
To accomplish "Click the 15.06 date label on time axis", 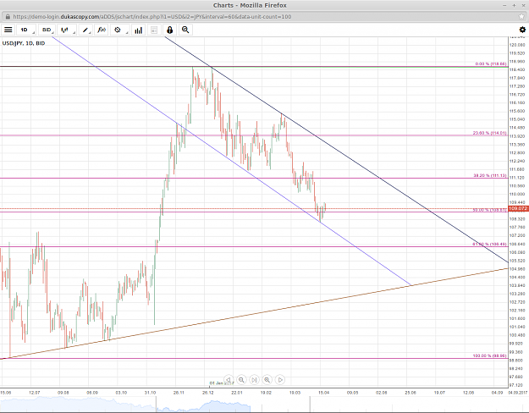I will [5, 393].
